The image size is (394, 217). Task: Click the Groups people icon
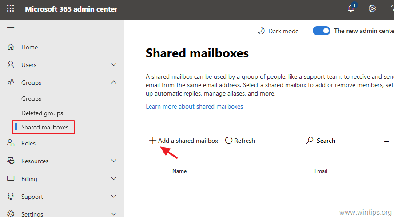tap(11, 82)
